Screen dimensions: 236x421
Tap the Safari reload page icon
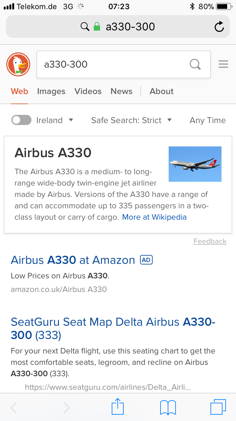pyautogui.click(x=219, y=27)
